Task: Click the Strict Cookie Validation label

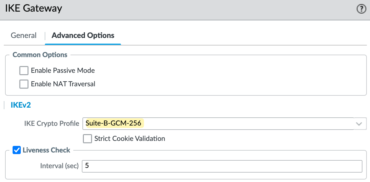Action: (x=130, y=138)
